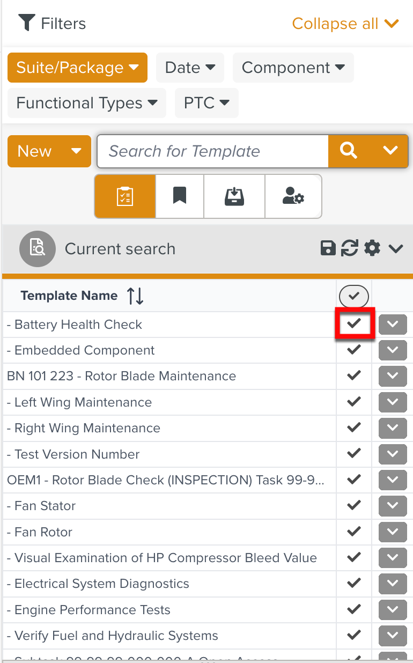This screenshot has height=663, width=413.
Task: Refresh the current search results
Action: pyautogui.click(x=350, y=248)
